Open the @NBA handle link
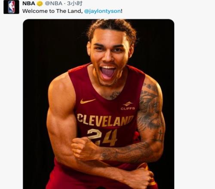The image size is (215, 189). pyautogui.click(x=54, y=3)
